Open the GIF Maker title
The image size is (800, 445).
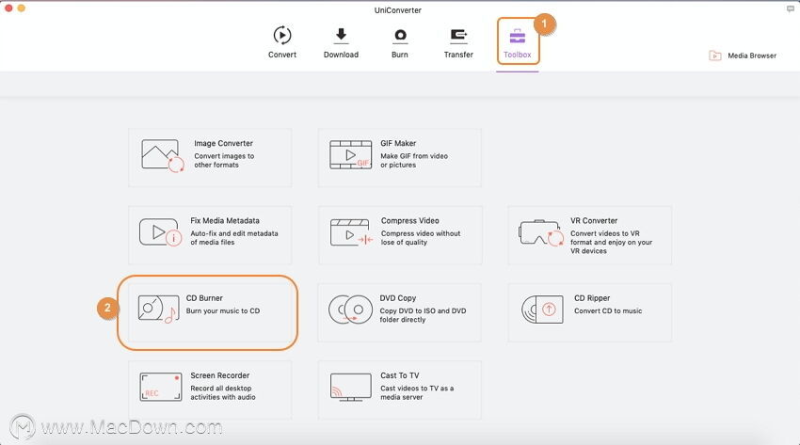click(x=398, y=143)
